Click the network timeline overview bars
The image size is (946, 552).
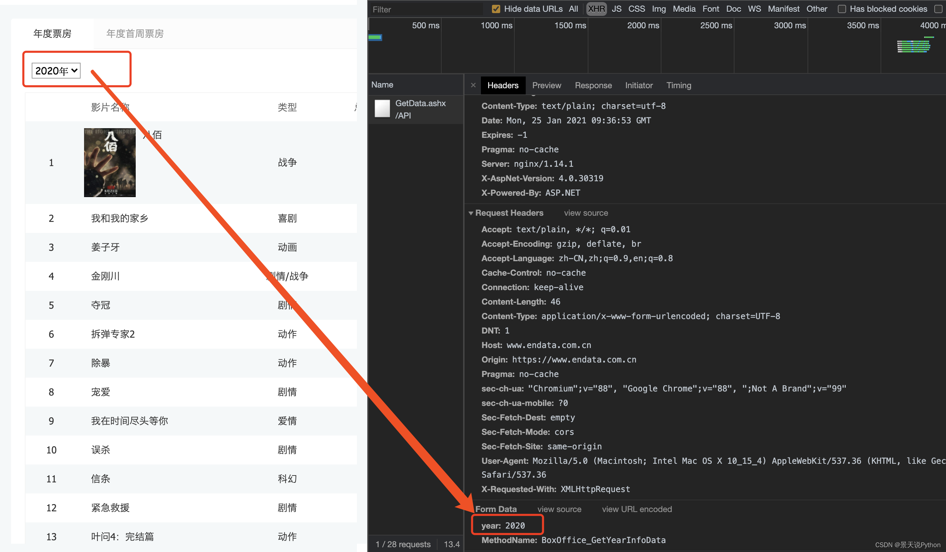coord(913,47)
